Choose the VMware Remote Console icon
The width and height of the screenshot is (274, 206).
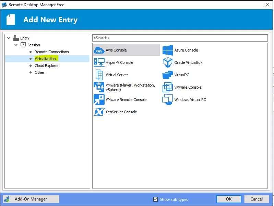tap(99, 100)
